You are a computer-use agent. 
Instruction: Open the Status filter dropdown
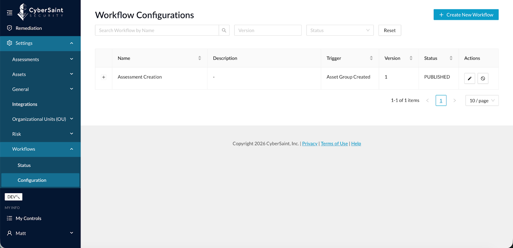tap(340, 30)
